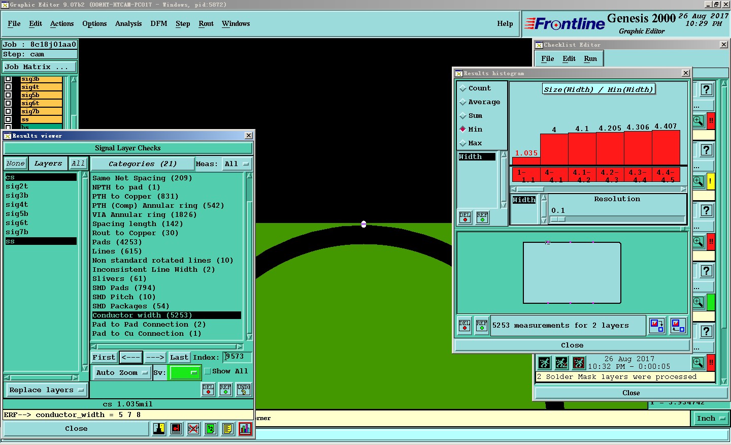The image size is (731, 445).
Task: Click the ---> next result button
Action: [155, 358]
